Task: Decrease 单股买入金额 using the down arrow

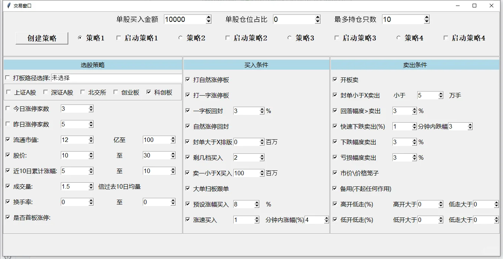Action: tap(209, 21)
